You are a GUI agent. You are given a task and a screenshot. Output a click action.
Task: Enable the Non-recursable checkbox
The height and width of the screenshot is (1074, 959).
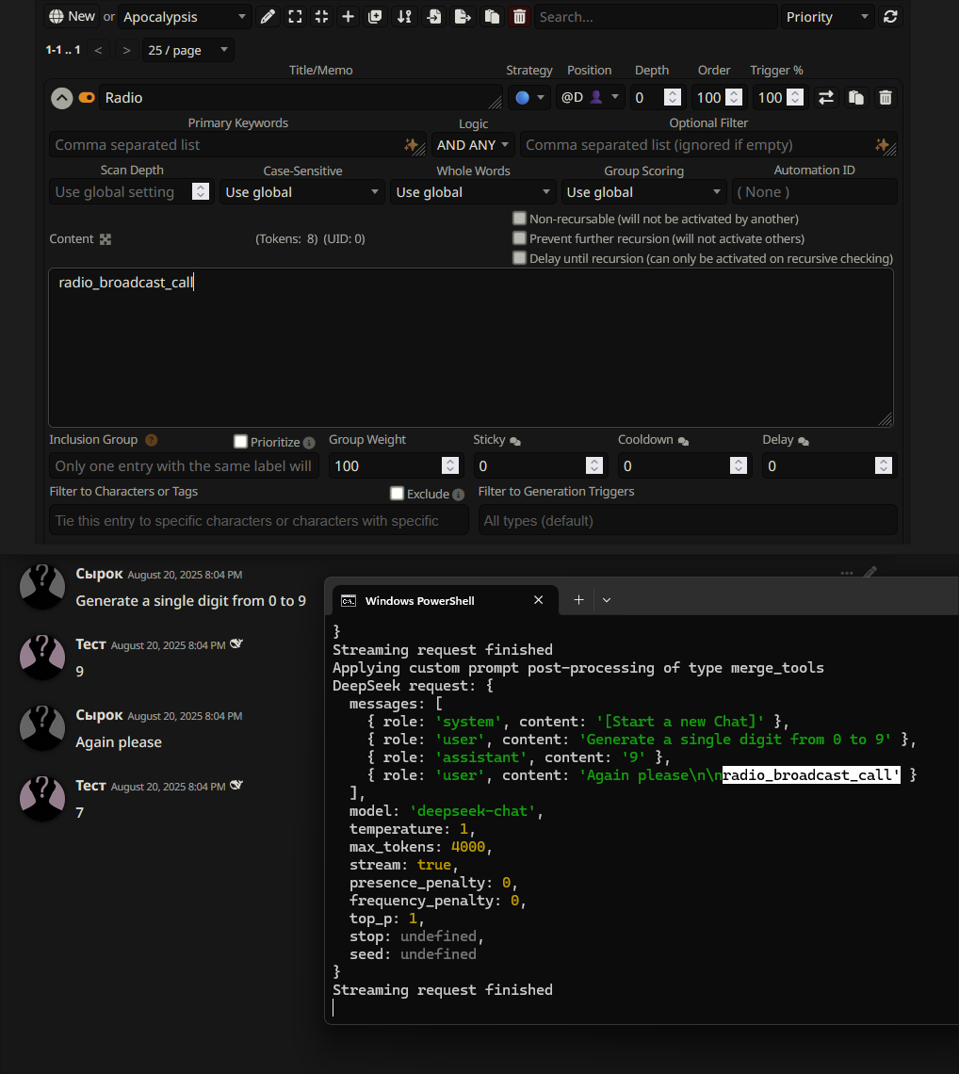pyautogui.click(x=519, y=219)
